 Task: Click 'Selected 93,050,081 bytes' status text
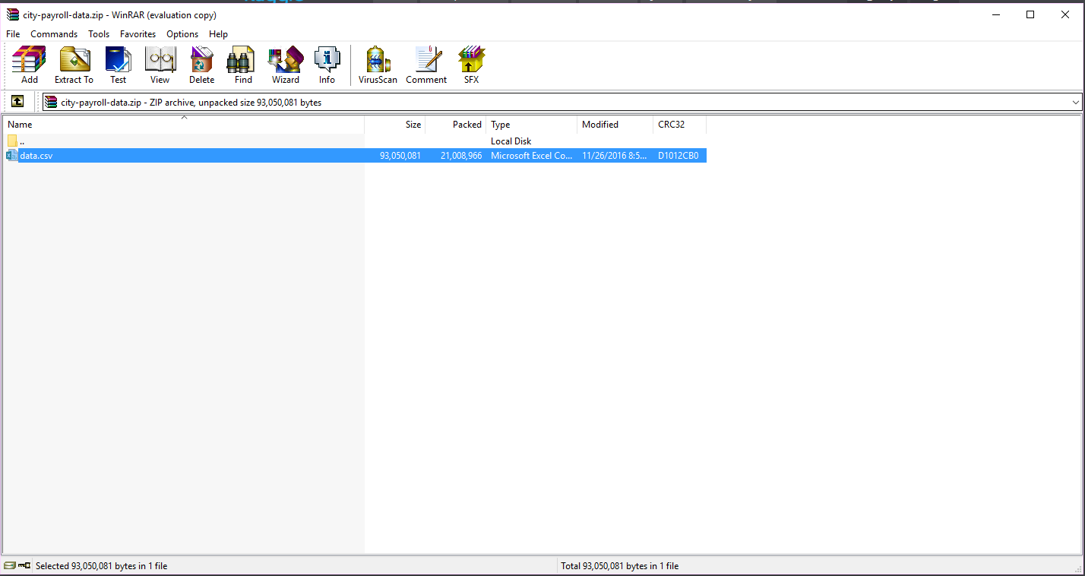tap(102, 566)
